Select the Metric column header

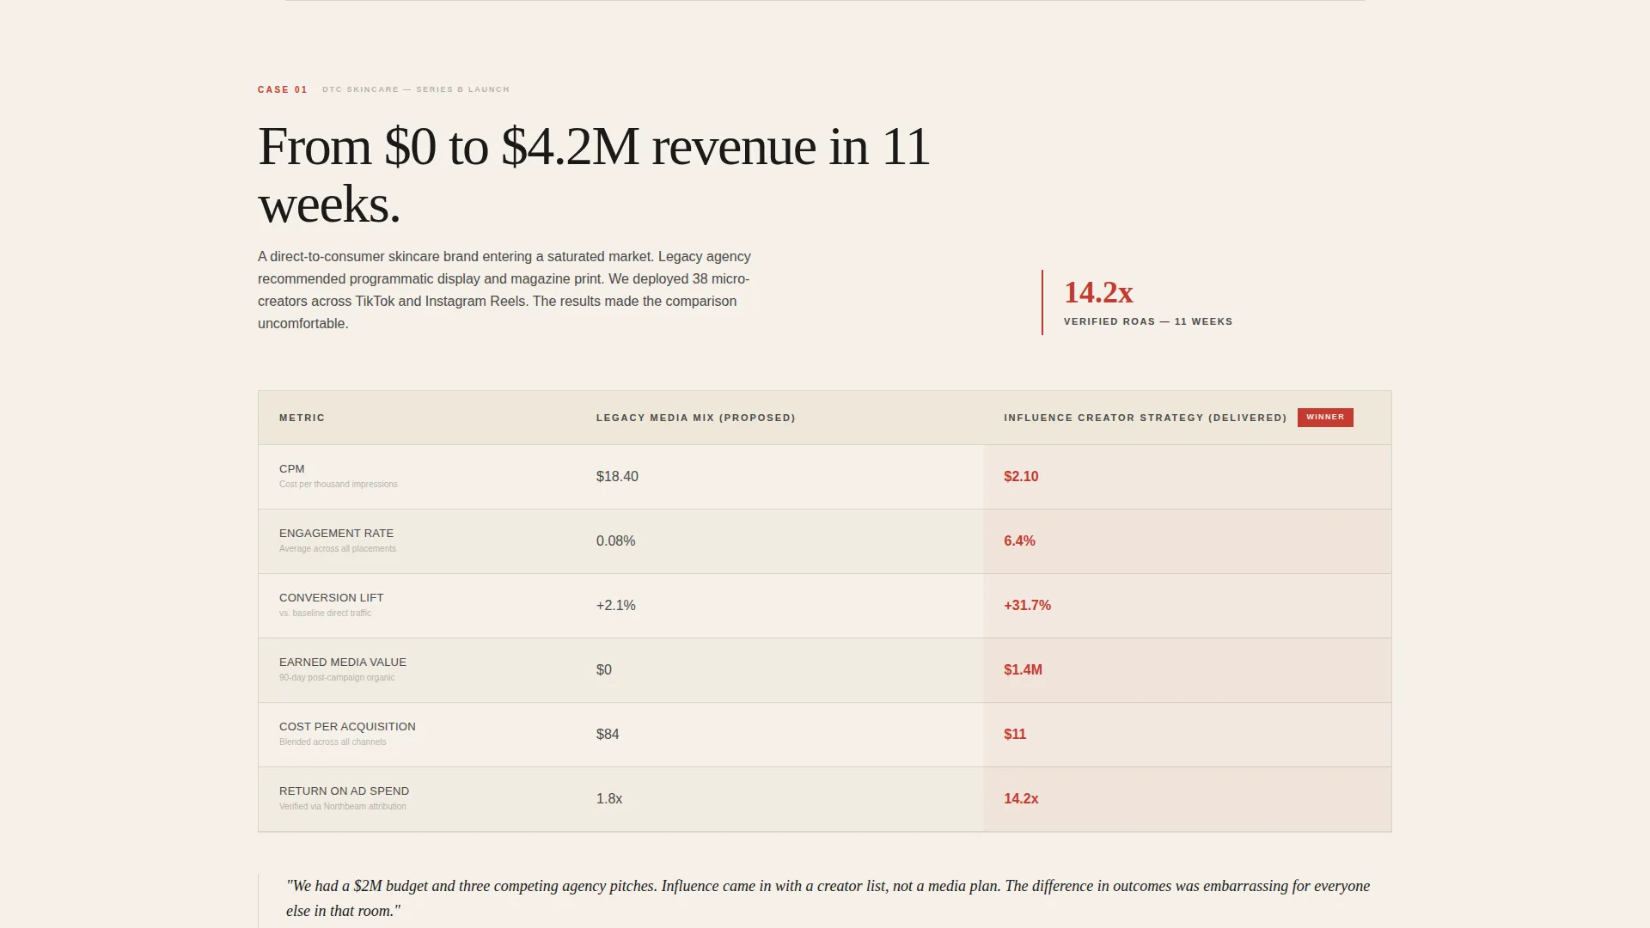(x=302, y=418)
